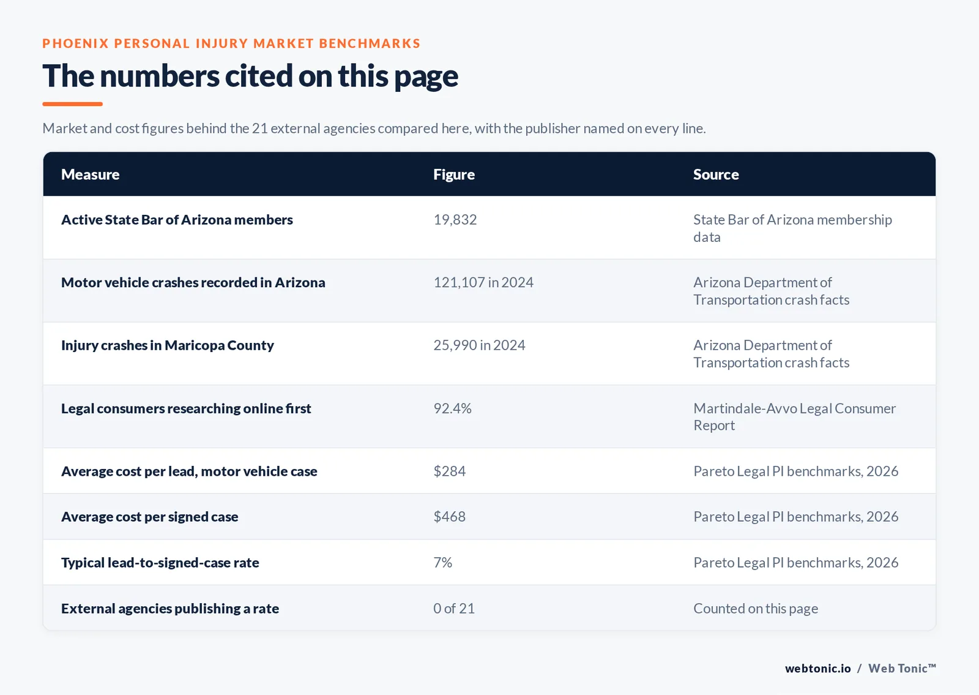This screenshot has height=695, width=979.
Task: Select the figure '19,832'
Action: pos(455,220)
